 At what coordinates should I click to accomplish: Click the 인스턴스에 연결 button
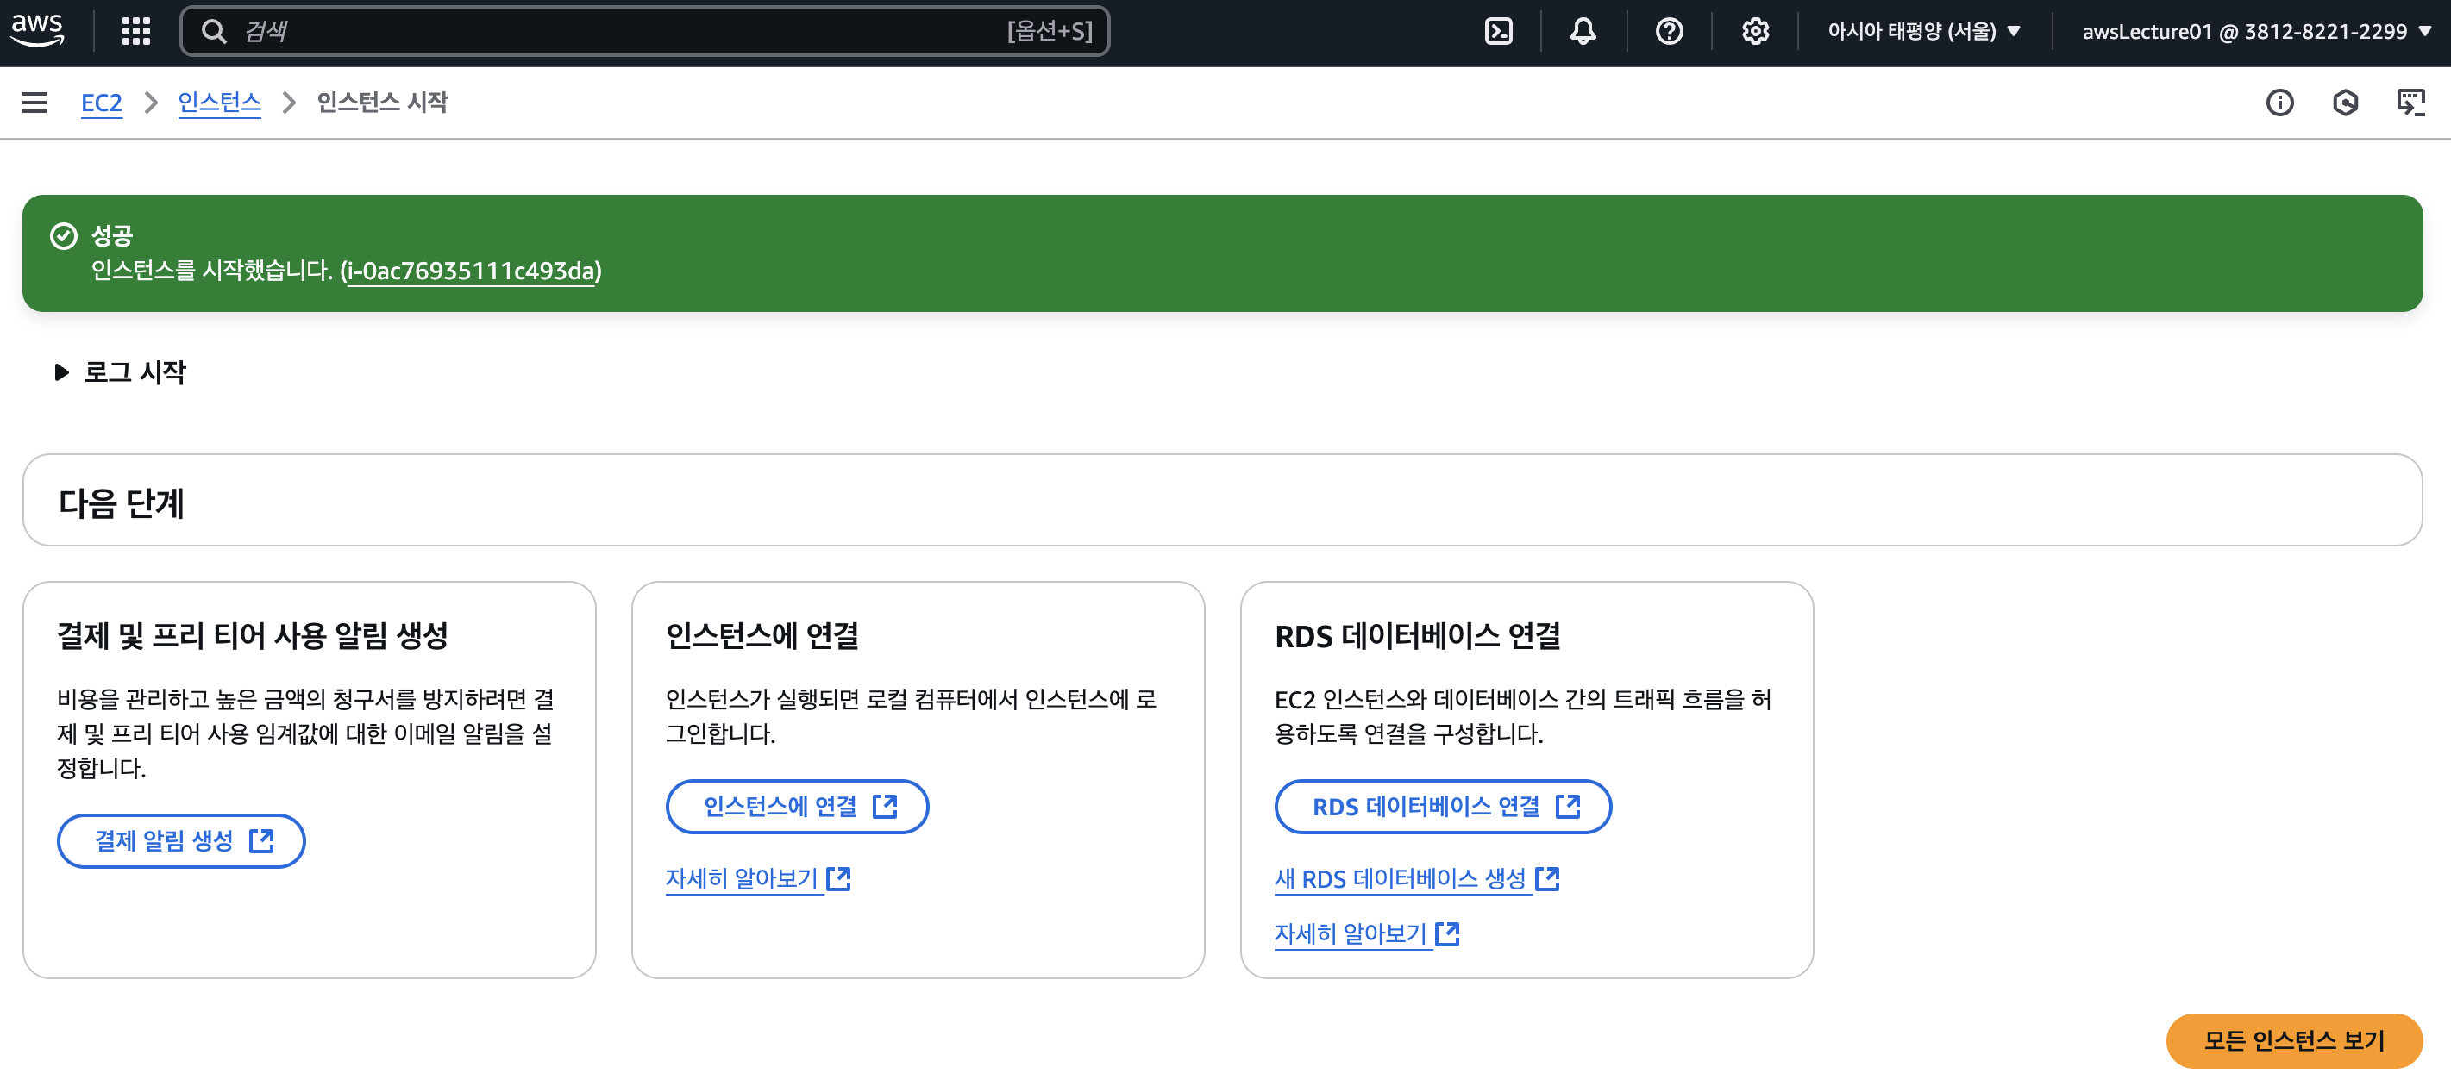click(x=798, y=807)
